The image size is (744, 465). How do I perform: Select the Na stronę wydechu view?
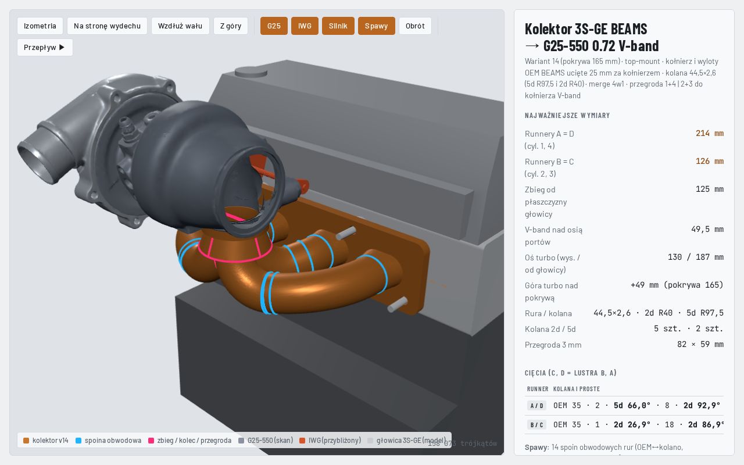pyautogui.click(x=107, y=26)
